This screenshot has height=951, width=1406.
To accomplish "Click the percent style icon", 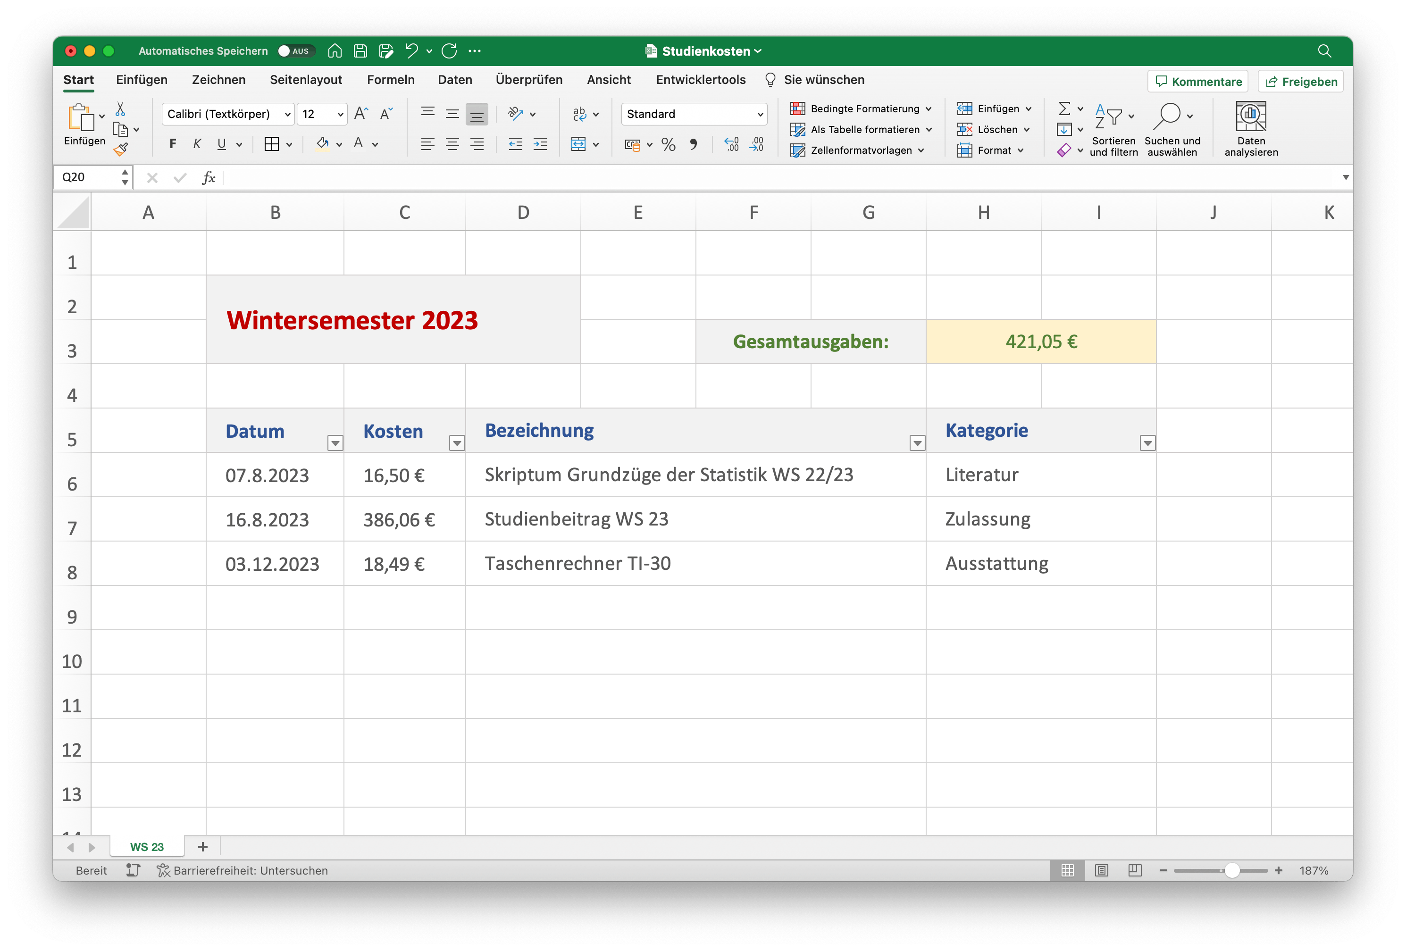I will pos(668,145).
